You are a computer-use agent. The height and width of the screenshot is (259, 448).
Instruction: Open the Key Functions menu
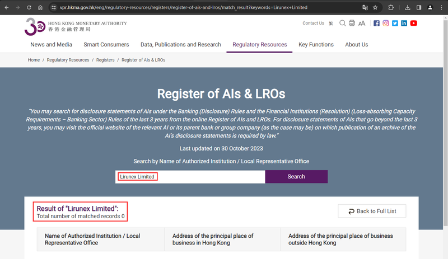coord(316,45)
